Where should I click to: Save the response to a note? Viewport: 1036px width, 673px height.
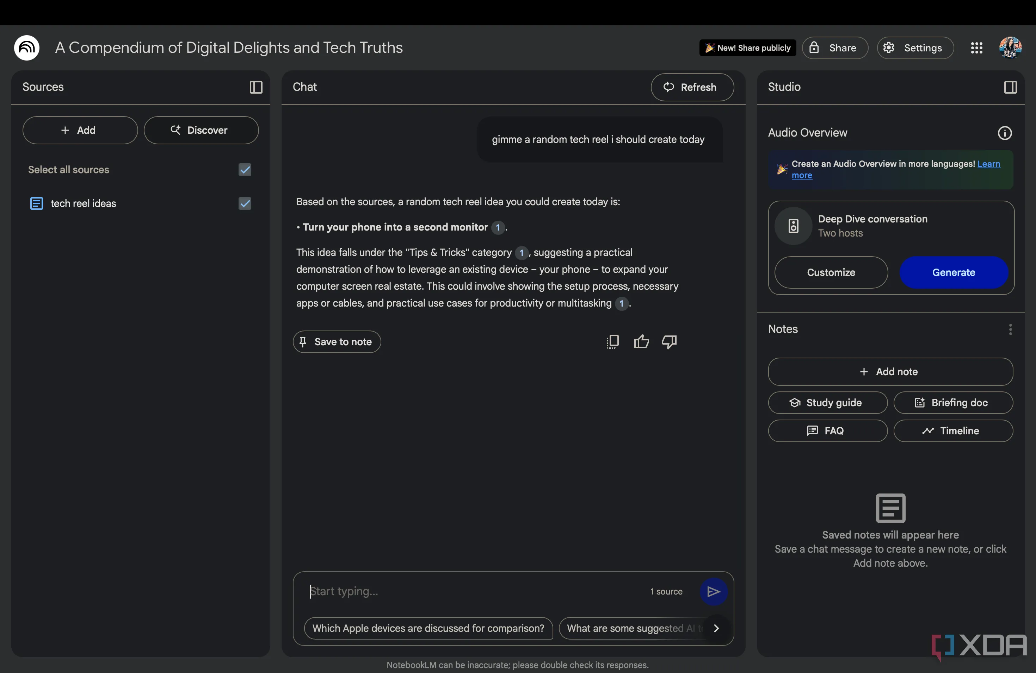coord(337,342)
